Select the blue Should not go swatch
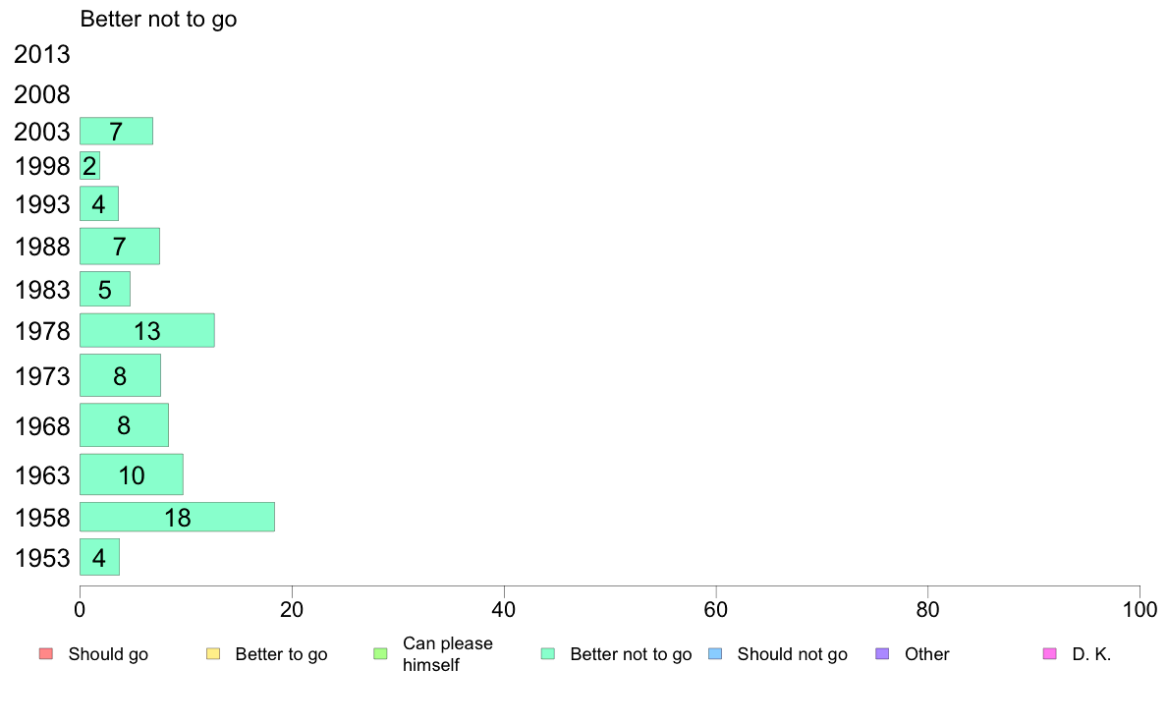1167x723 pixels. point(715,654)
